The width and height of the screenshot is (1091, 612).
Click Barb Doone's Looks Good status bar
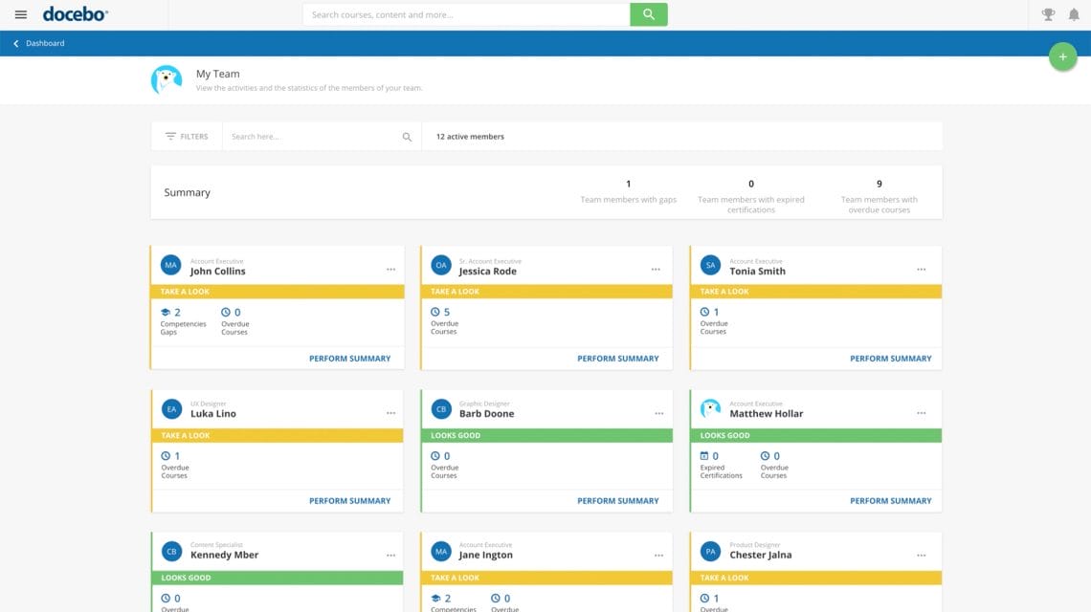tap(546, 435)
